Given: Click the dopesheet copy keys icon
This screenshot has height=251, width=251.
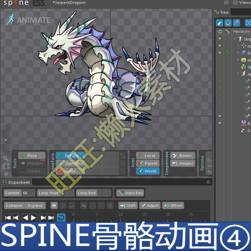Looking at the screenshot, I should pos(84,205).
